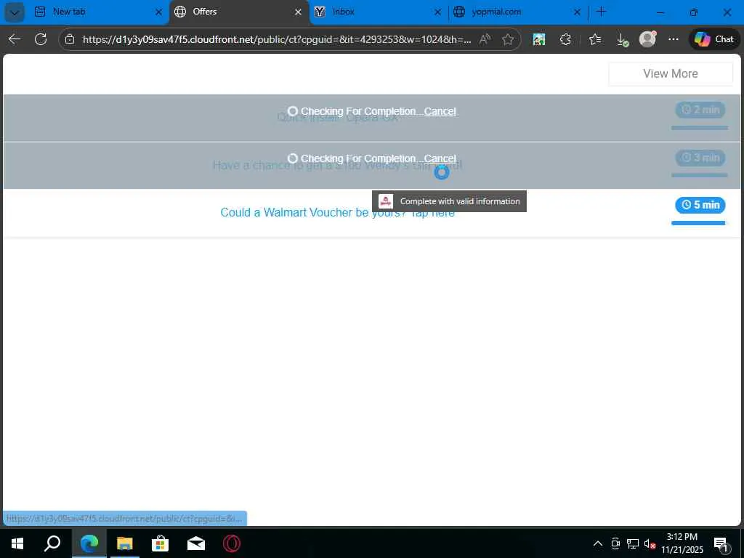
Task: Click the 5 min time badge
Action: point(700,205)
